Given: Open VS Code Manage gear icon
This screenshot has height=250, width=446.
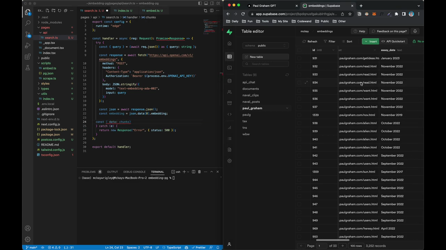Looking at the screenshot, I should click(28, 239).
